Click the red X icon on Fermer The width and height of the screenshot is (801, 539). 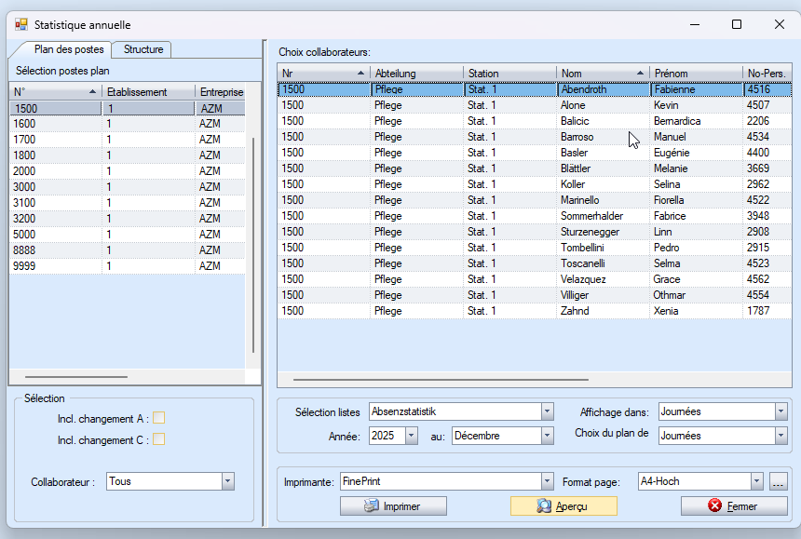tap(714, 506)
